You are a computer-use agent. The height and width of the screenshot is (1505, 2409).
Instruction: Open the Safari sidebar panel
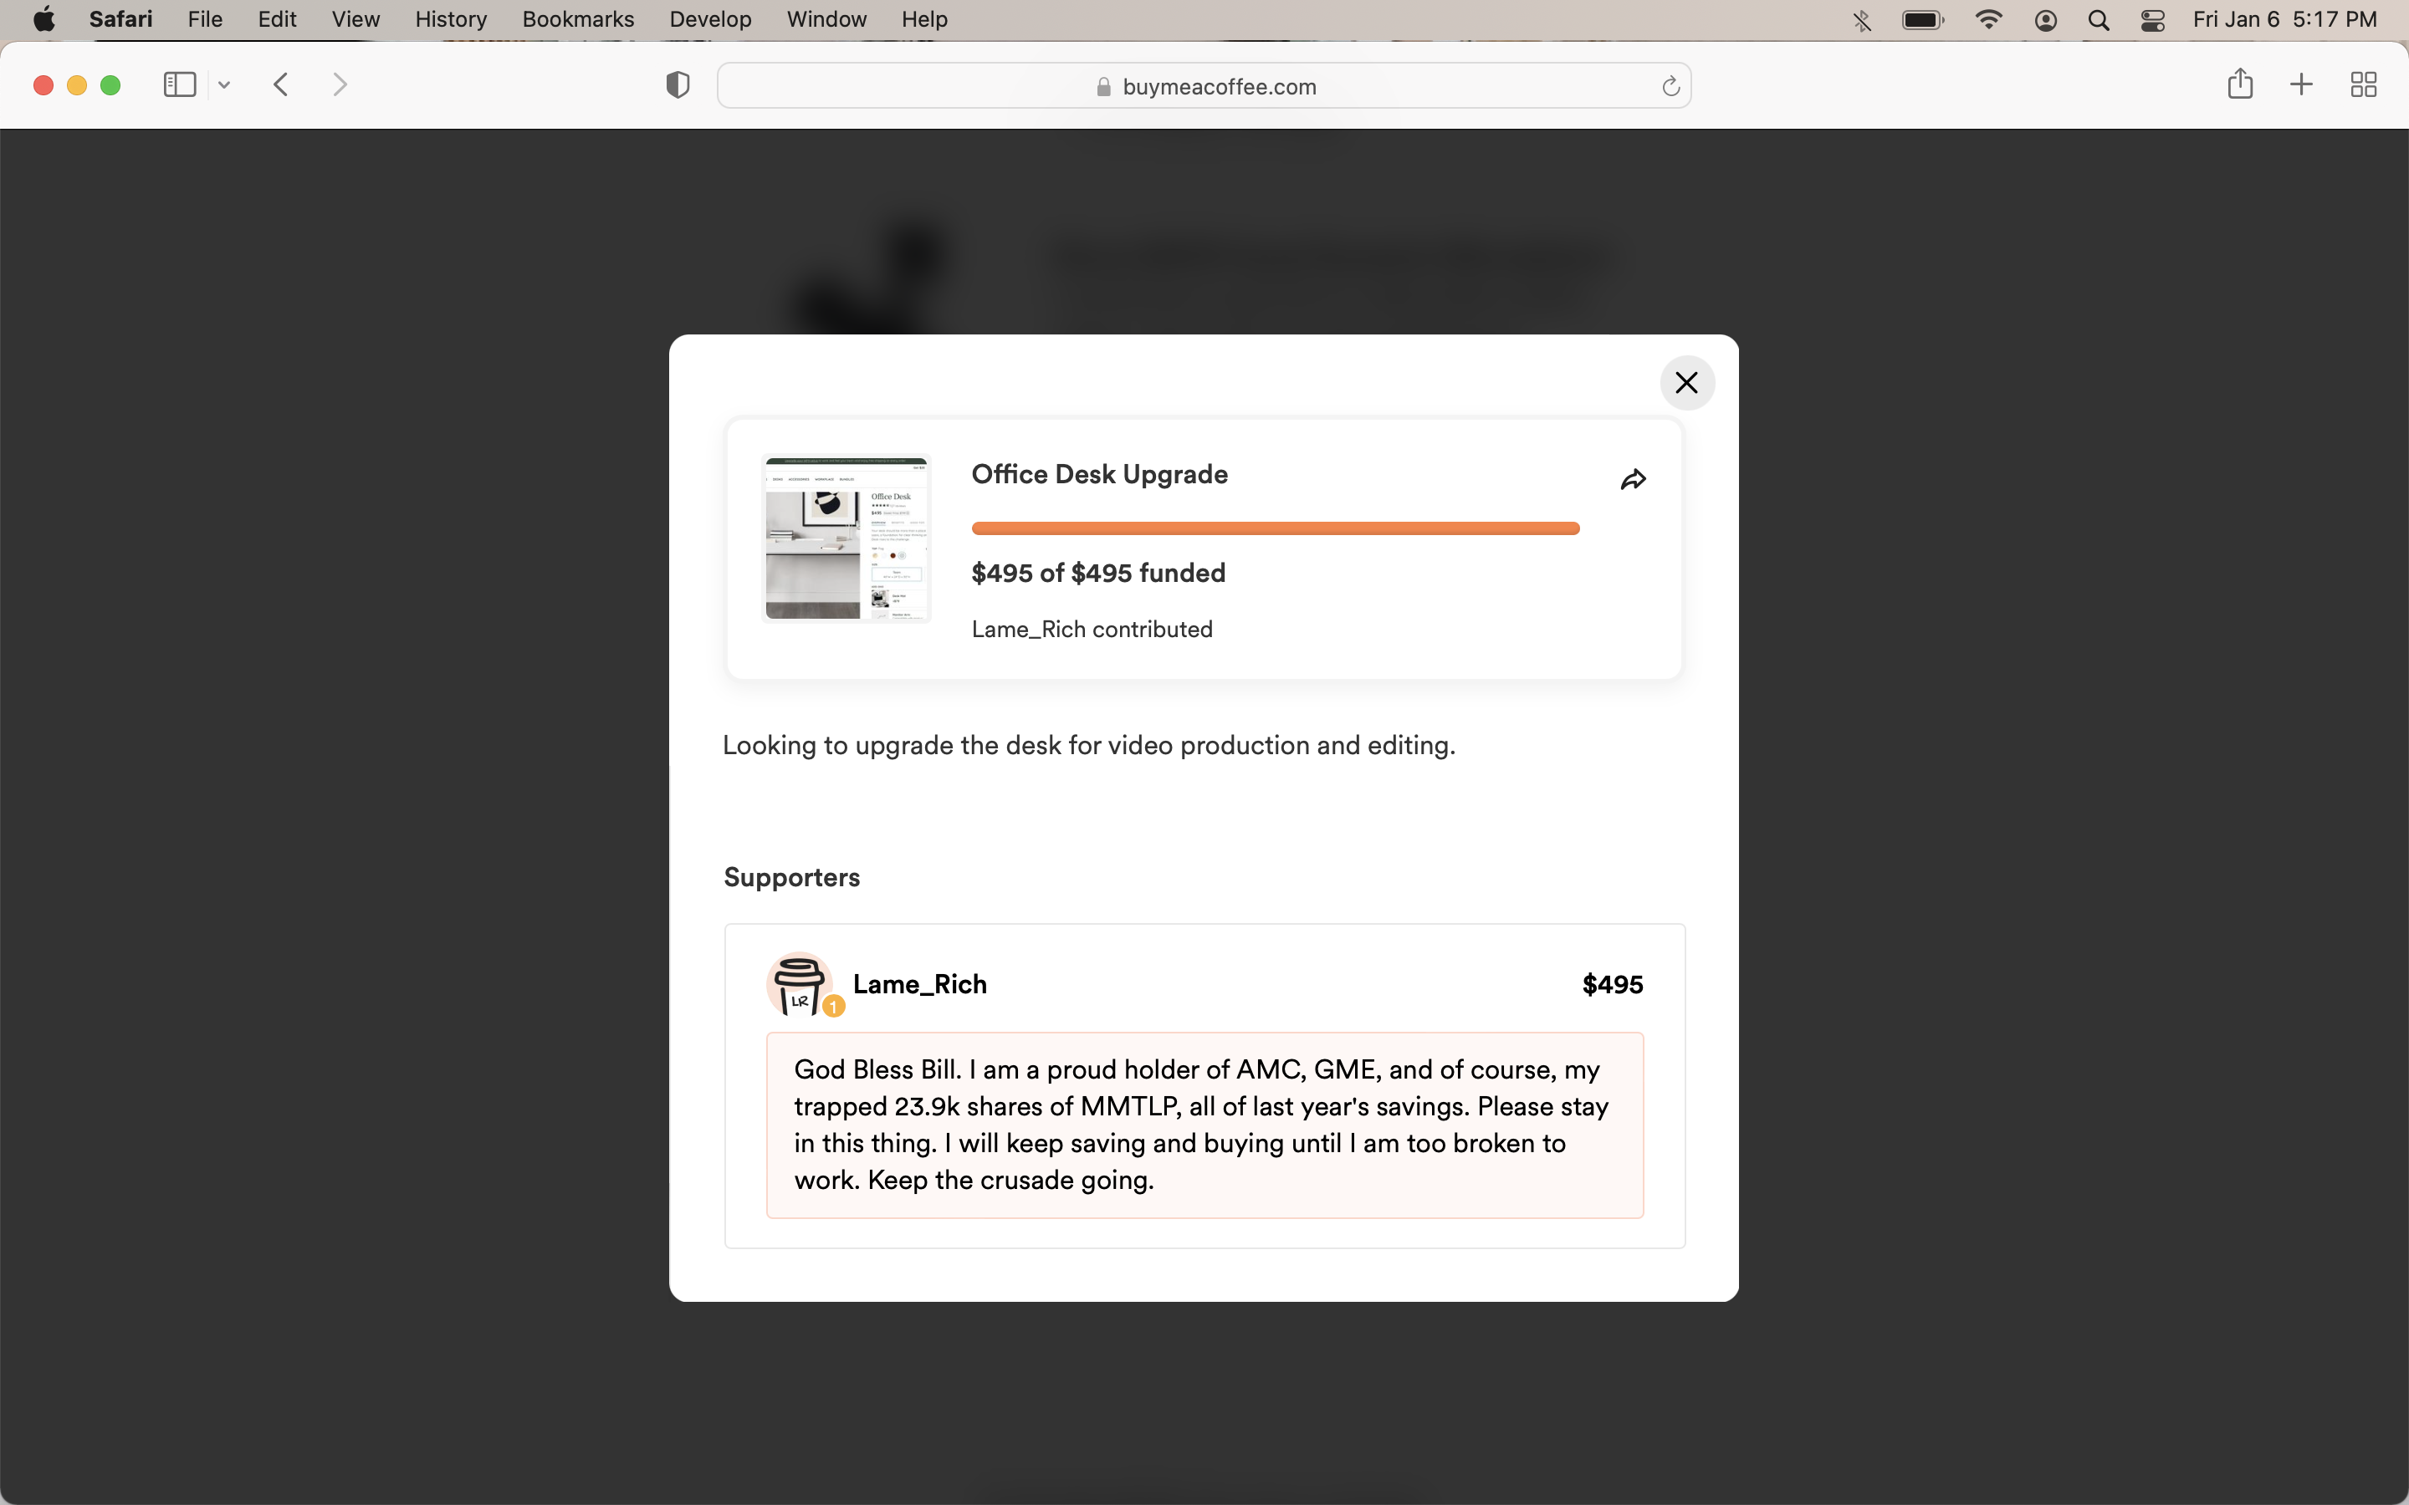coord(179,84)
